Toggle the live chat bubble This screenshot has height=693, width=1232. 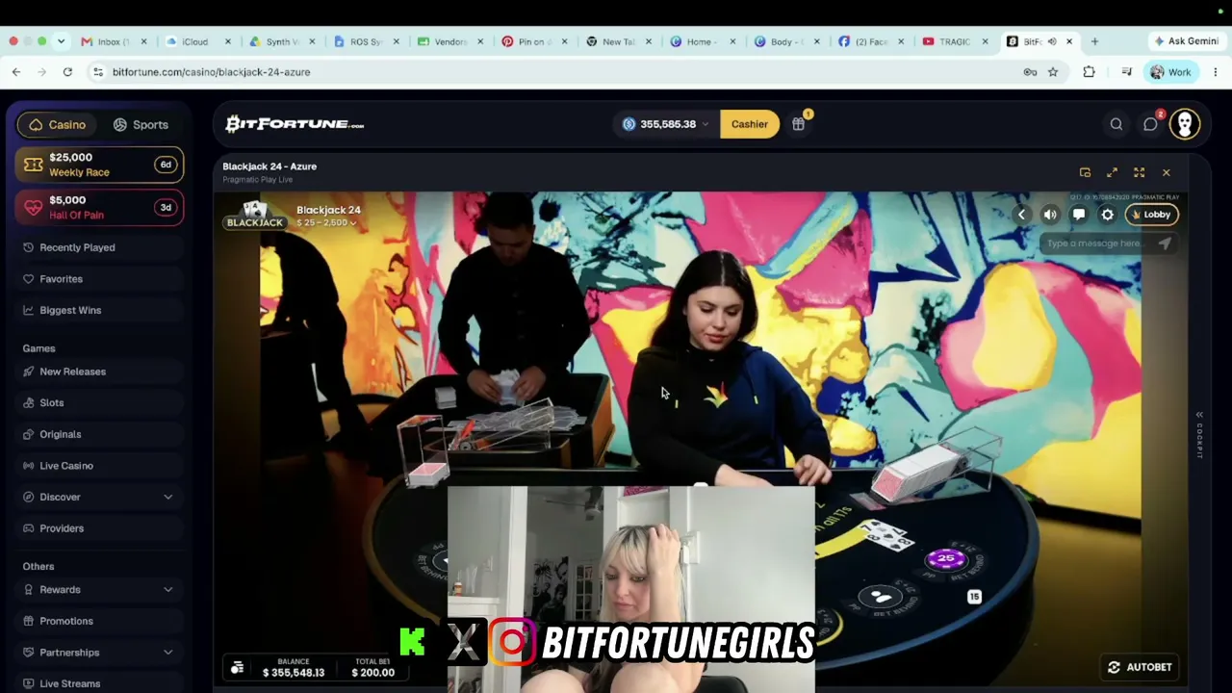point(1079,215)
